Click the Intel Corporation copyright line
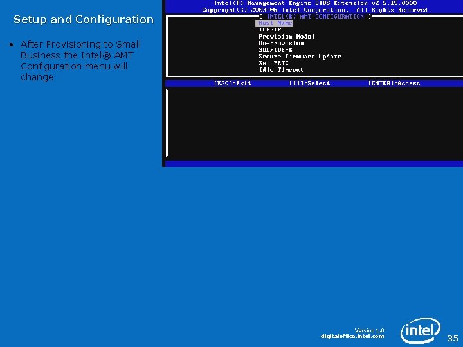The height and width of the screenshot is (347, 463). (x=316, y=10)
